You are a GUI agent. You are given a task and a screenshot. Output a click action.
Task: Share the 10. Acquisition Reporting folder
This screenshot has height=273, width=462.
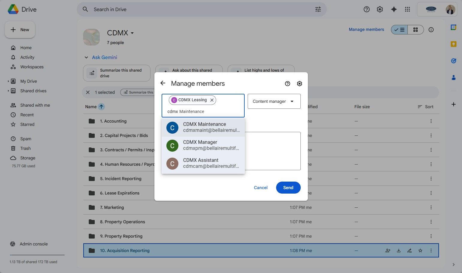pos(388,251)
